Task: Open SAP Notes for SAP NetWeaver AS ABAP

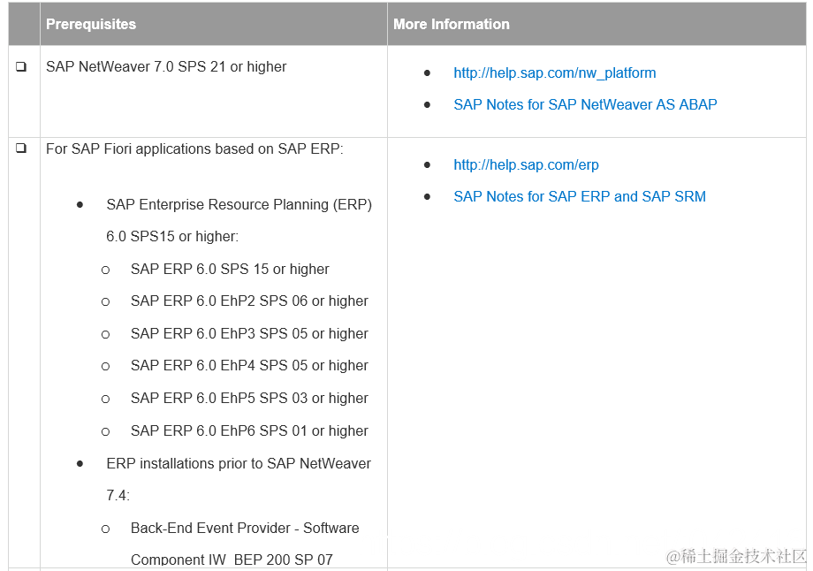Action: [x=585, y=104]
